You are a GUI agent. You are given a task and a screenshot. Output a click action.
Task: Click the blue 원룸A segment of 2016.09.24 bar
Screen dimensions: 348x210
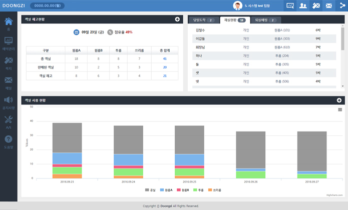tap(128, 159)
